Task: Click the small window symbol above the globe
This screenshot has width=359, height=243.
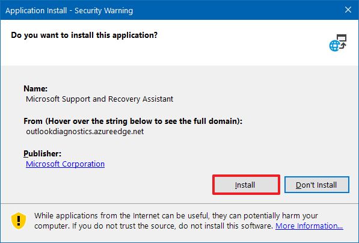Action: (342, 38)
